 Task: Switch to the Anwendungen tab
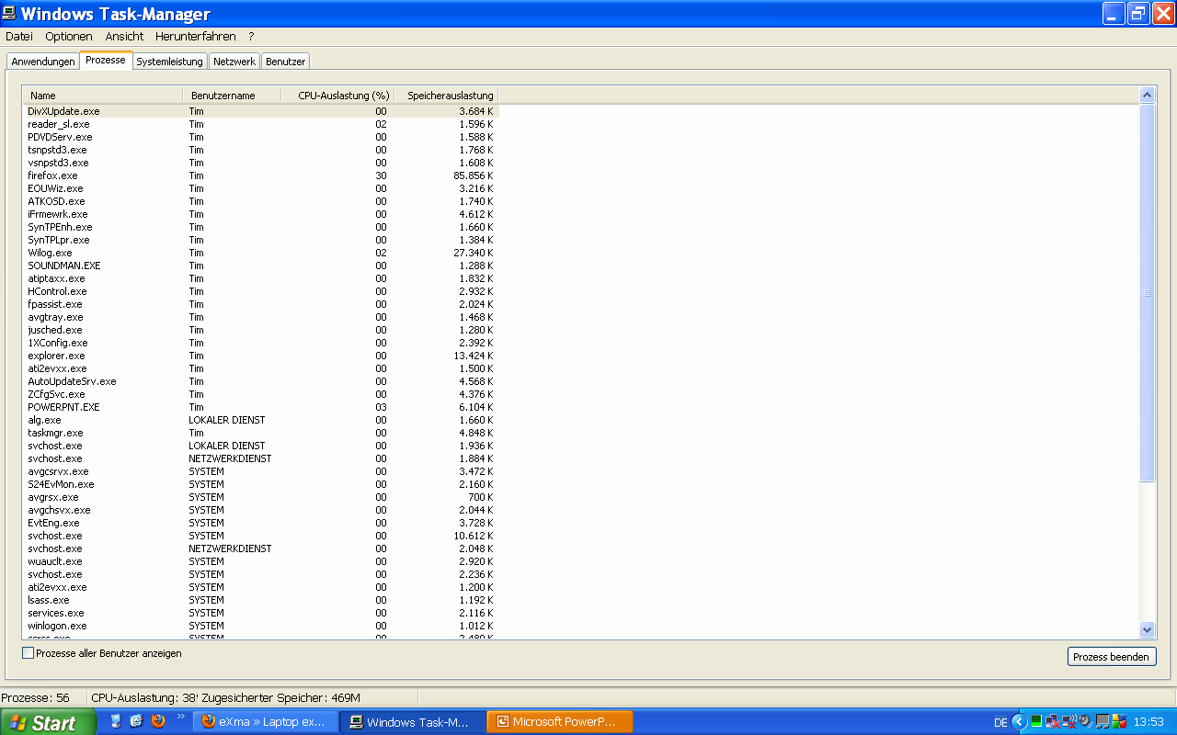tap(43, 62)
